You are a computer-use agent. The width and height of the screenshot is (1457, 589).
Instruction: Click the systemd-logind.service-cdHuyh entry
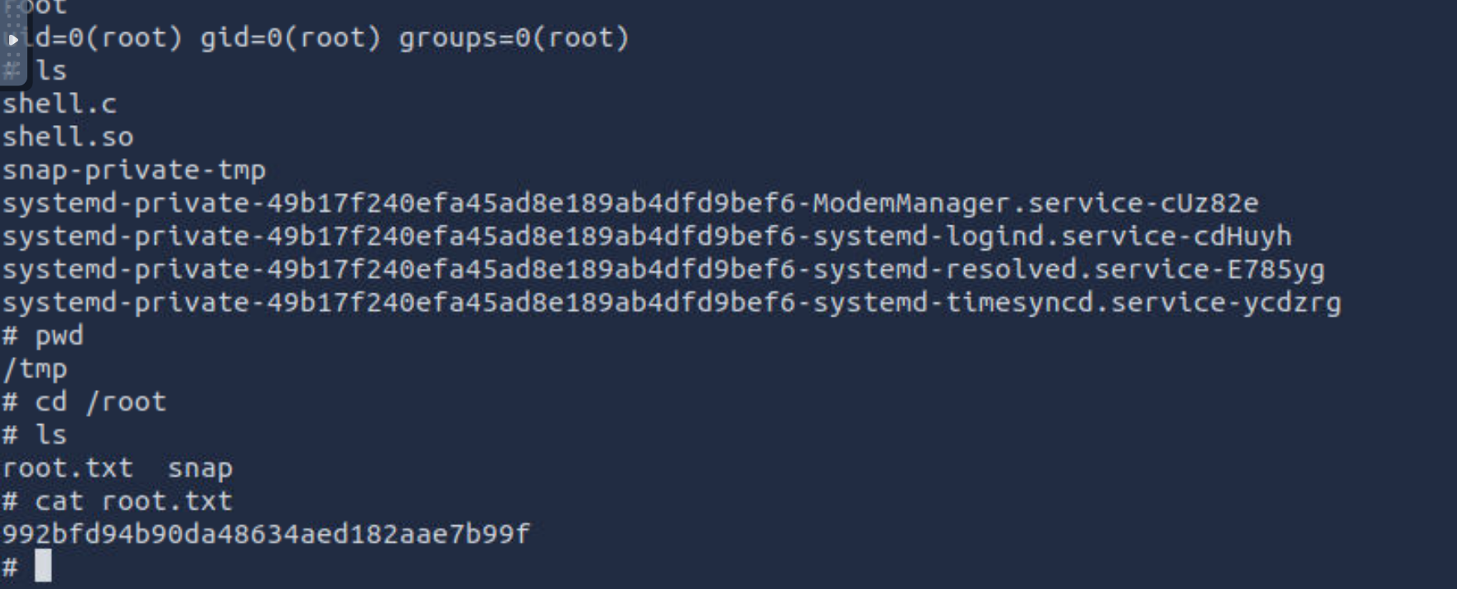(x=647, y=236)
